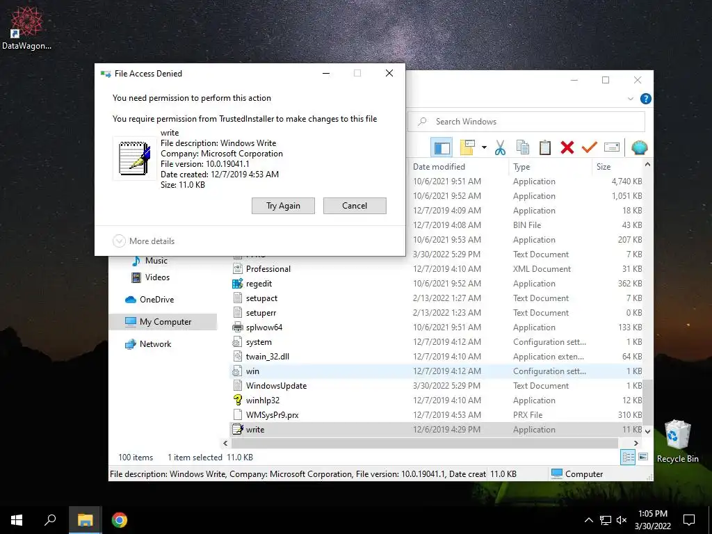
Task: Select the system configuration file name
Action: (259, 342)
